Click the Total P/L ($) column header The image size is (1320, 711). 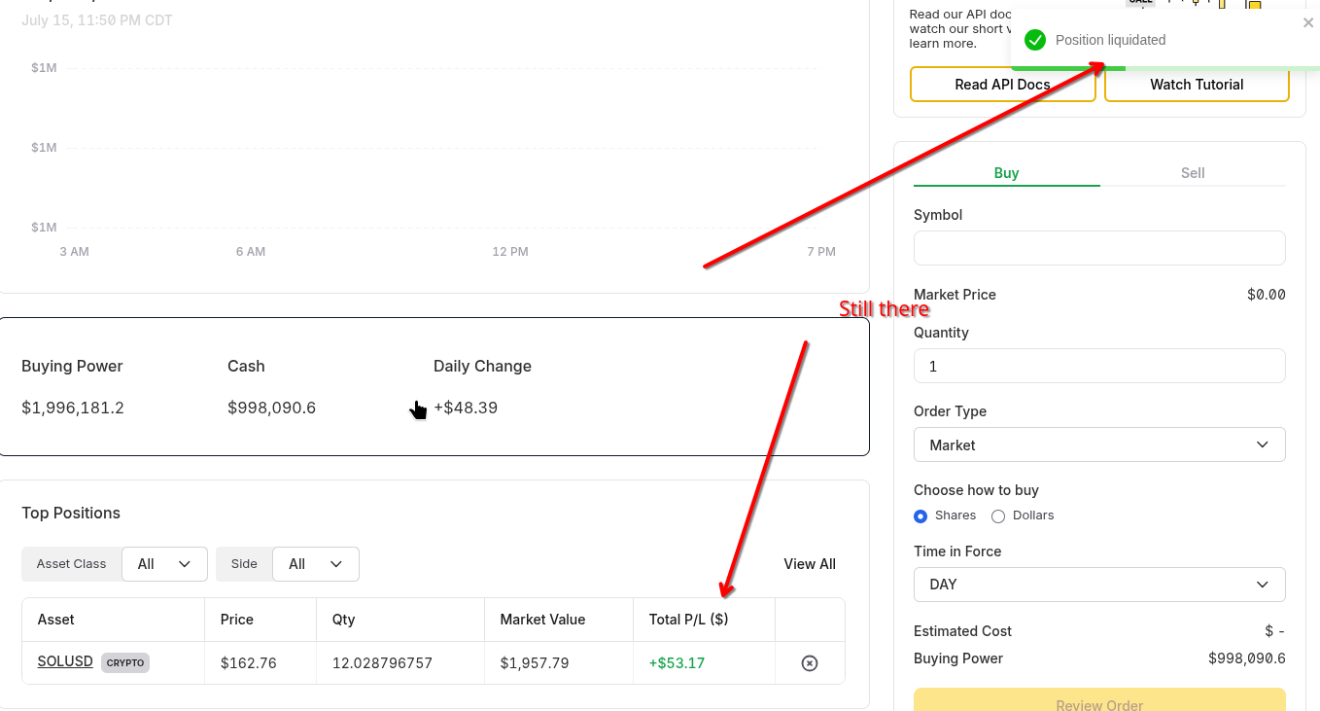[688, 620]
